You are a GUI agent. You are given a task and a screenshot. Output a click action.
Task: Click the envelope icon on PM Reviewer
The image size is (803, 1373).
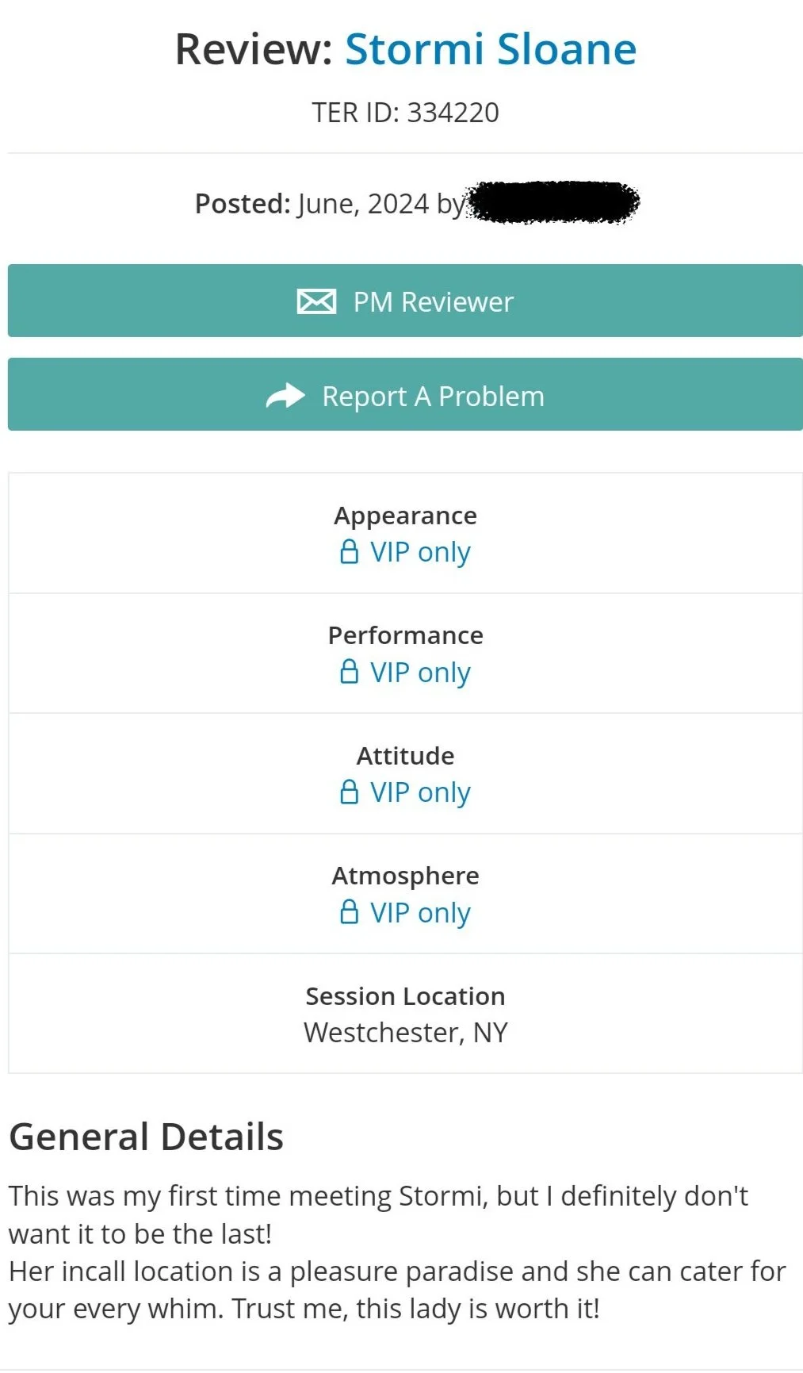(316, 301)
